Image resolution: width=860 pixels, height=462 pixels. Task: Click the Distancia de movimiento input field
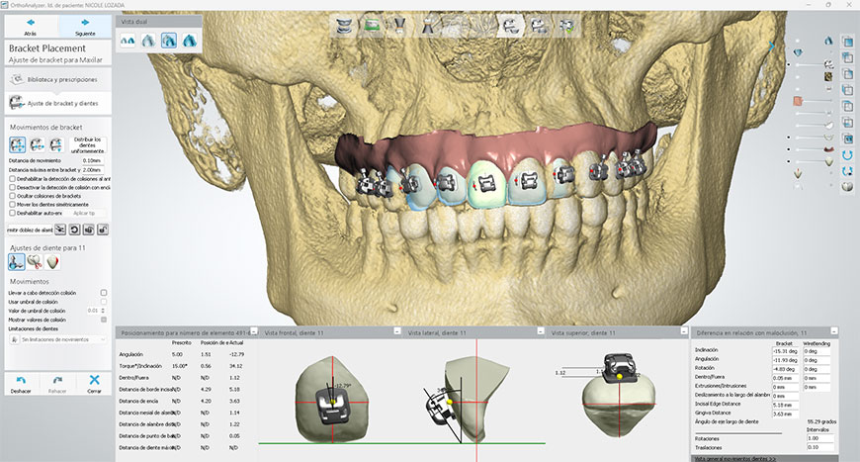tap(91, 160)
